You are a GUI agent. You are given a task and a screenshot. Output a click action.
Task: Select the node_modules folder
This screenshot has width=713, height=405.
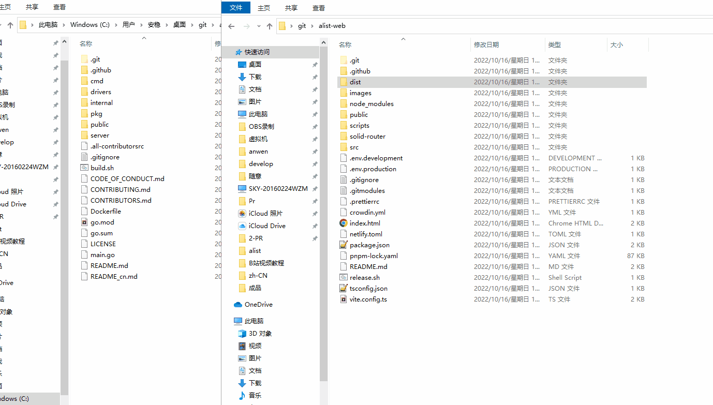click(x=371, y=104)
